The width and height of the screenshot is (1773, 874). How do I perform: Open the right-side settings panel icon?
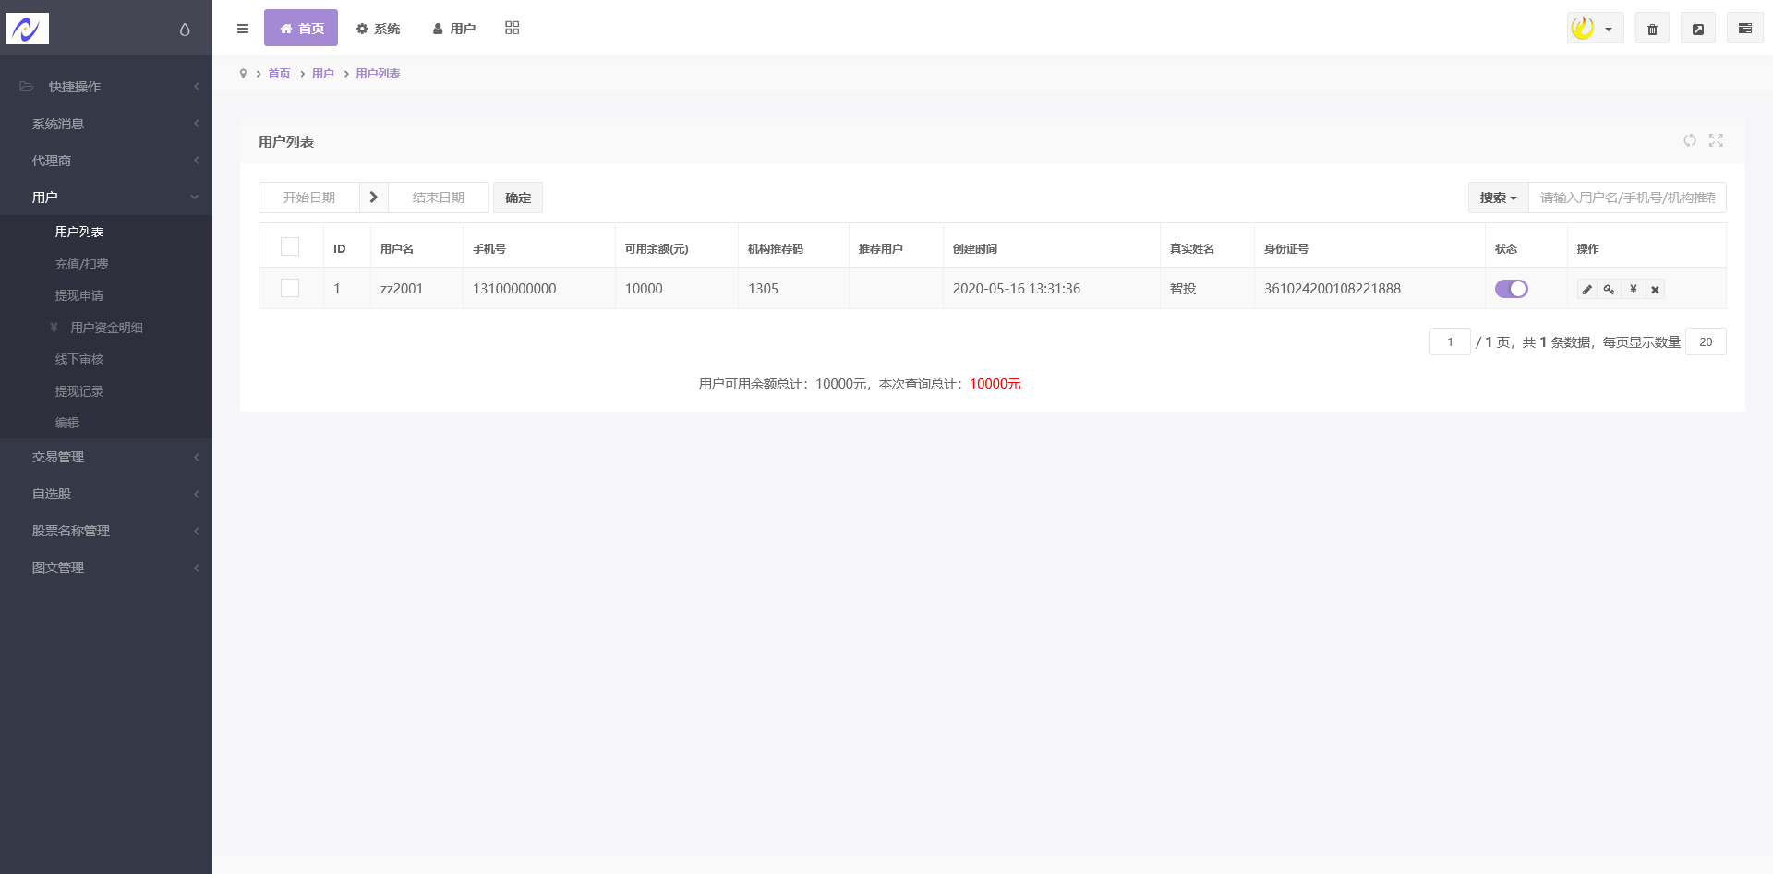pos(1745,29)
